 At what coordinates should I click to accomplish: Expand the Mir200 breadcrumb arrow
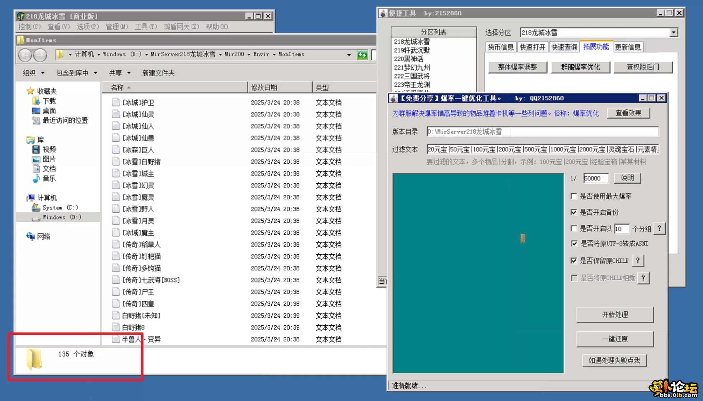click(x=249, y=55)
